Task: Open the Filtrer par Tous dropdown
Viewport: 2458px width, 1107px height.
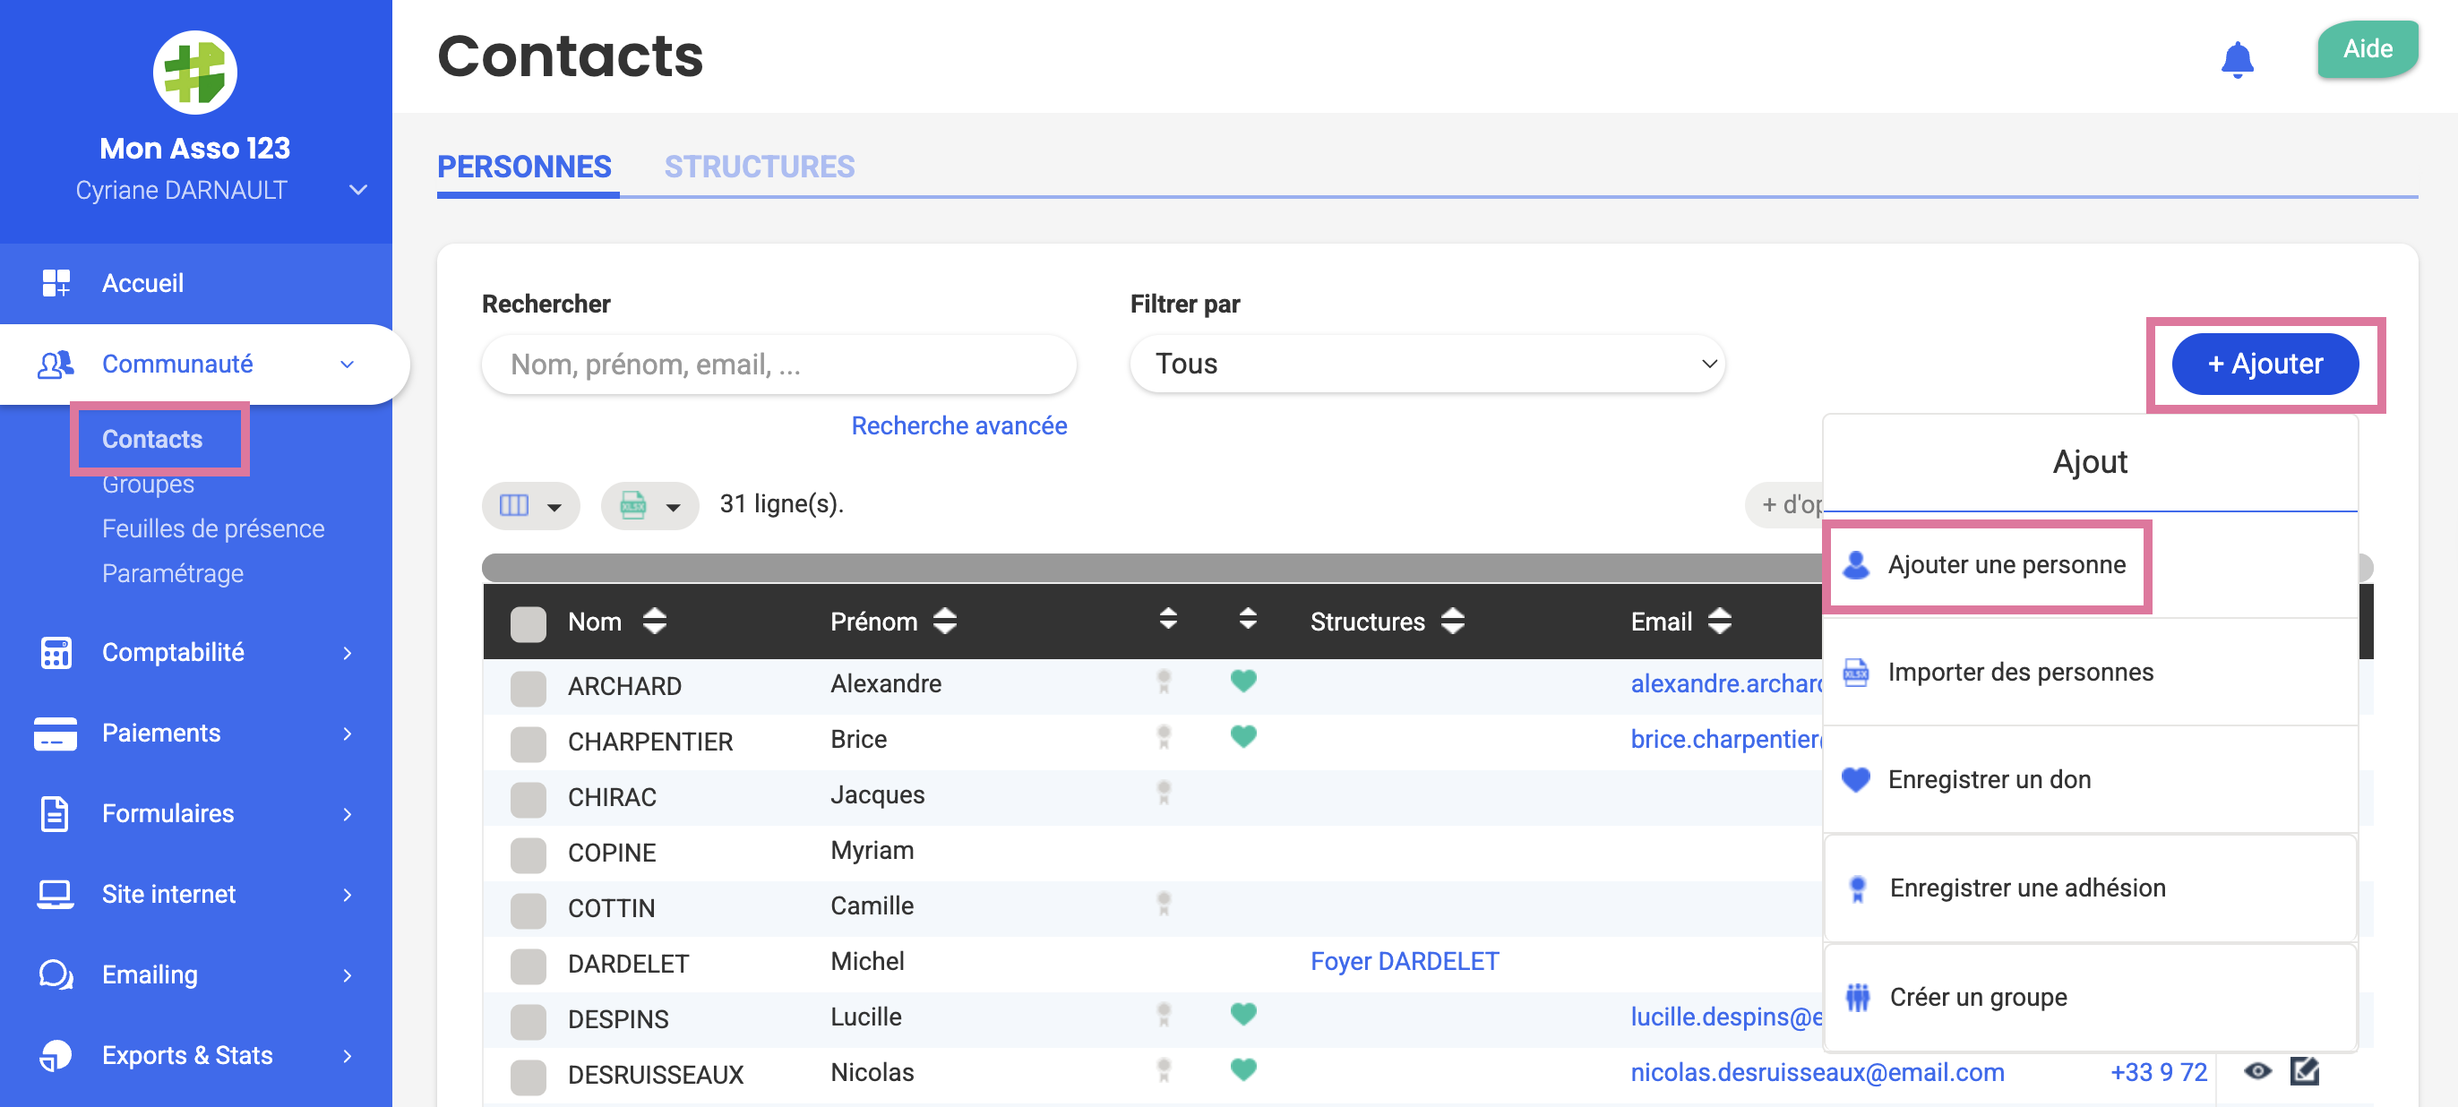Action: click(1426, 364)
